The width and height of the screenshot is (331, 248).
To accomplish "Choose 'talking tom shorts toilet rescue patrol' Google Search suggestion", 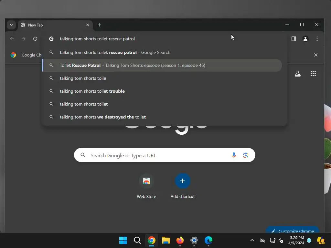I will 162,52.
